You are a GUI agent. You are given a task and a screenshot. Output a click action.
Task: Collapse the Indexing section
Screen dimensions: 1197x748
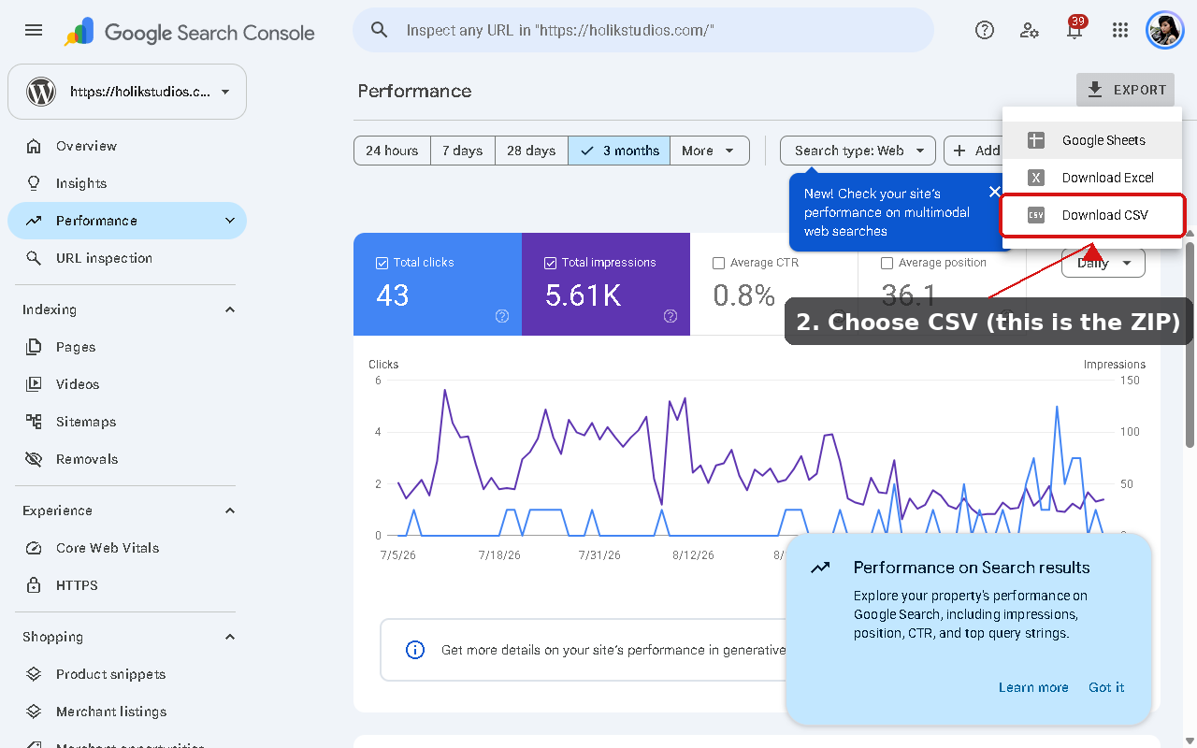(230, 309)
